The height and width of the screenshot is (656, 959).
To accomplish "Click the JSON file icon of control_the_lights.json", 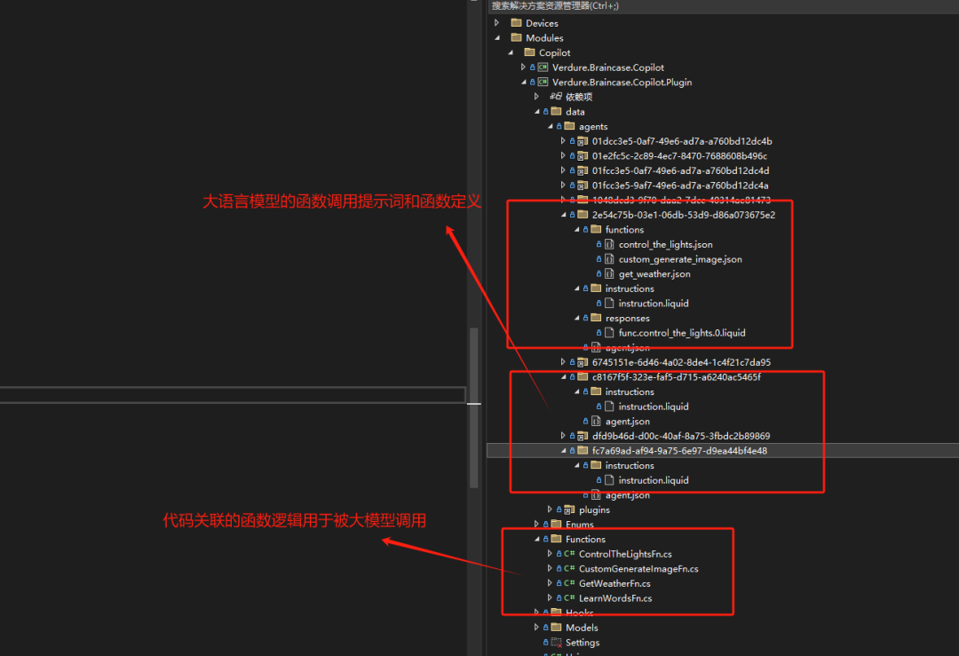I will click(609, 245).
